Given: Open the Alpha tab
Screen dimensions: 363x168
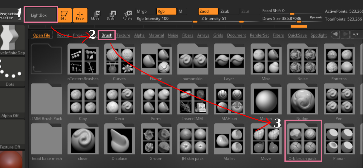Looking at the screenshot, I should tap(139, 35).
